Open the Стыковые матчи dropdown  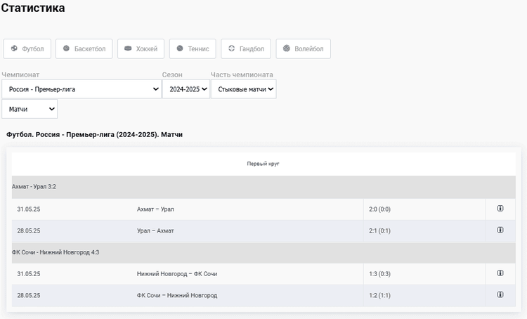243,89
